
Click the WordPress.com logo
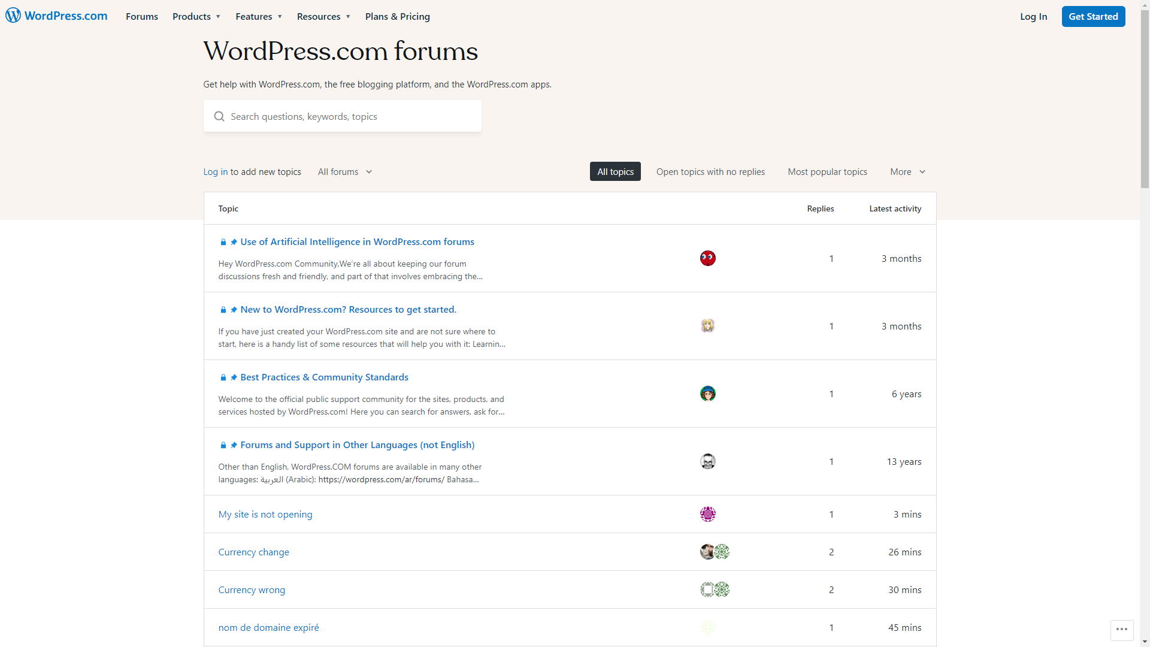tap(57, 16)
